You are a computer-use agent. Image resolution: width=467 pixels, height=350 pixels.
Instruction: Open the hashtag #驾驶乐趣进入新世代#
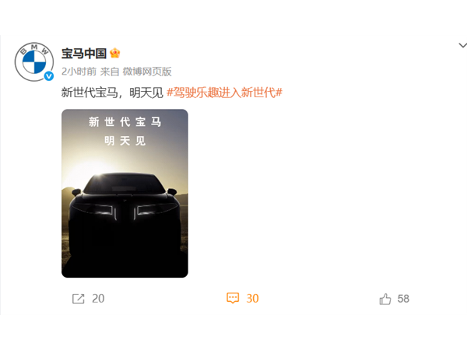[x=224, y=93]
